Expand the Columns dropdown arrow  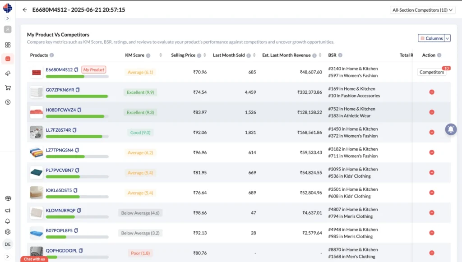pos(447,38)
